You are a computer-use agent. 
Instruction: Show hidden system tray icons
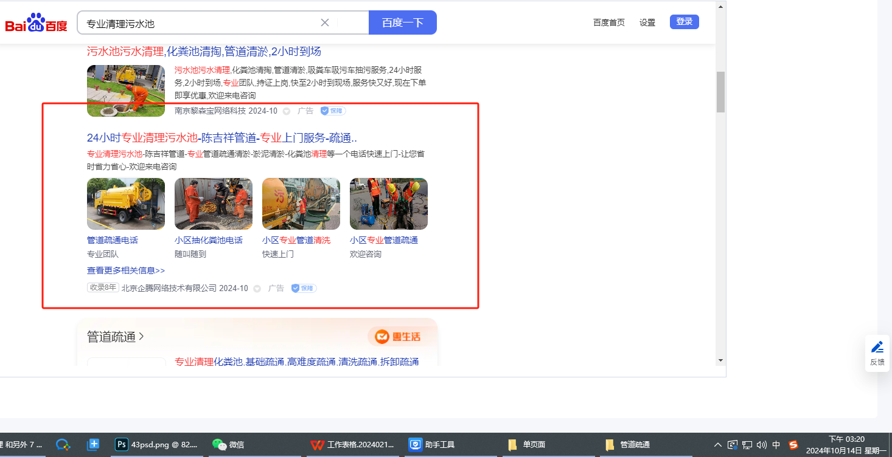click(718, 445)
